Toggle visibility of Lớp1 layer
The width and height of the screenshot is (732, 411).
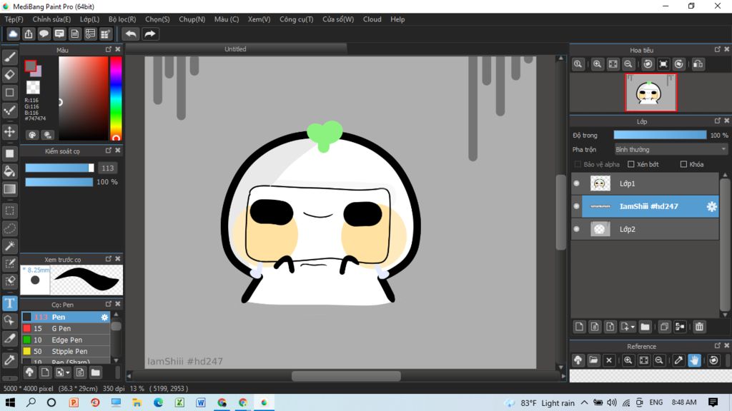point(577,183)
